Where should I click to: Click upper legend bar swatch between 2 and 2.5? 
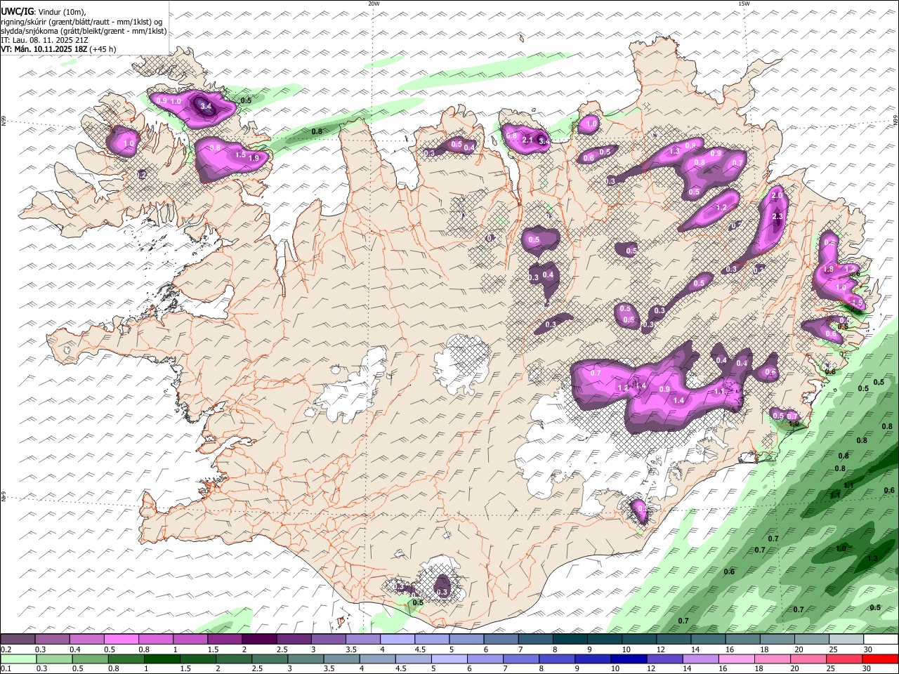pos(258,640)
